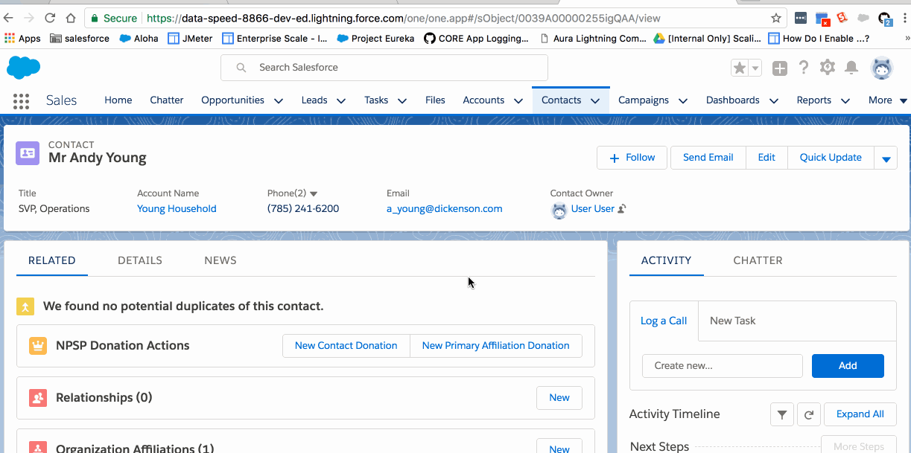911x453 pixels.
Task: Click the browser reload button
Action: tap(50, 18)
